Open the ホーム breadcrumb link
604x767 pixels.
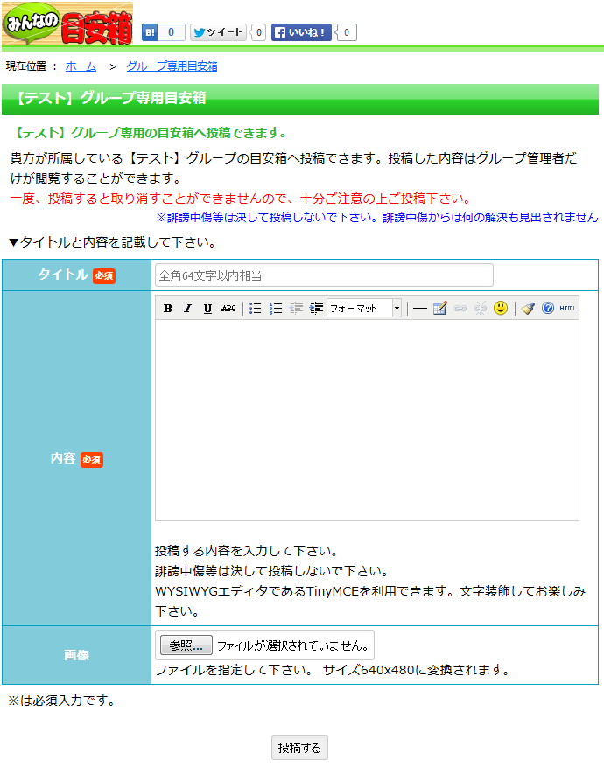81,66
